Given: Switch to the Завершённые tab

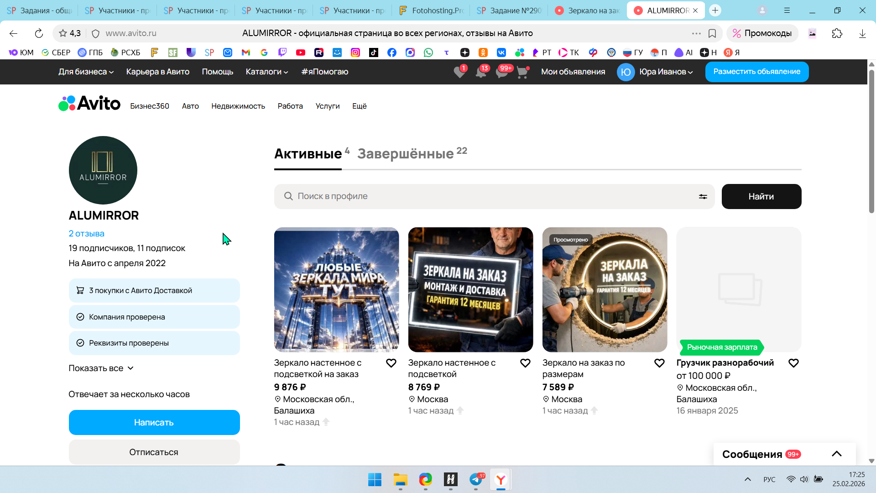Looking at the screenshot, I should point(406,154).
